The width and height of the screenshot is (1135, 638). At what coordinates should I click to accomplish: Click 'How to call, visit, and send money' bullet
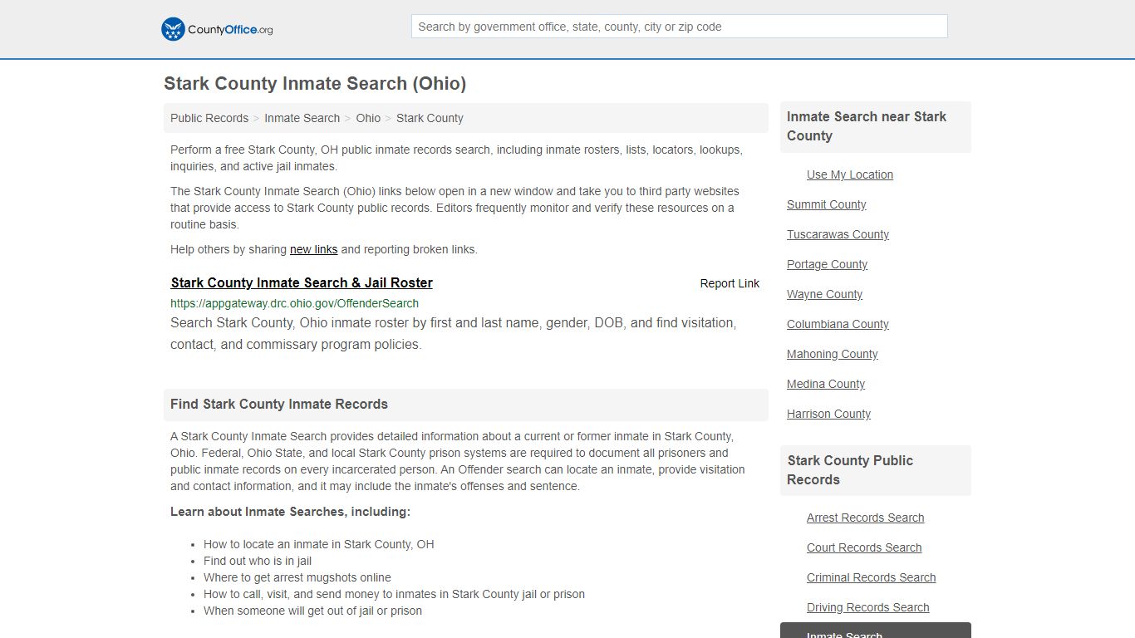tap(394, 594)
